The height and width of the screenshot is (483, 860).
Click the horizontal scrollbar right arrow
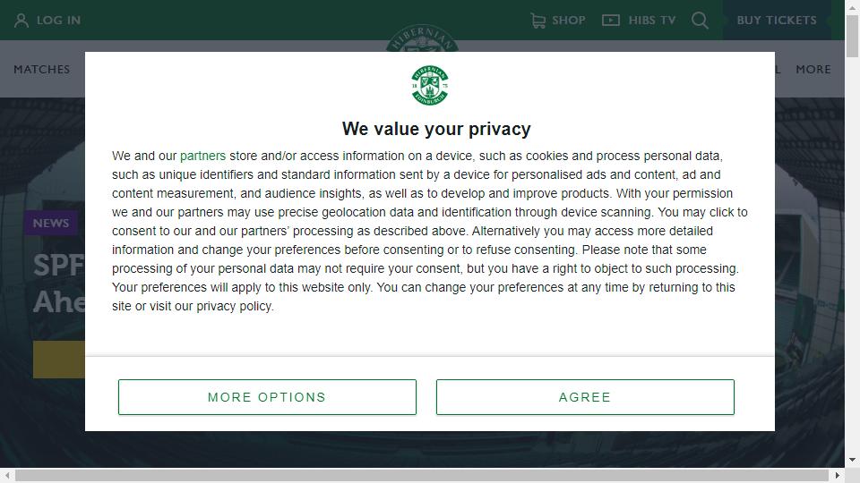[838, 475]
